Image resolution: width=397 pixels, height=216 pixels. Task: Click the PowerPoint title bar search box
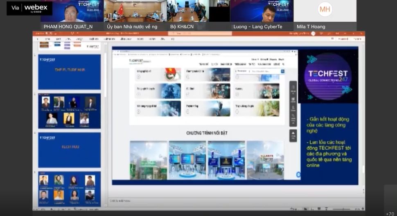tap(200, 34)
